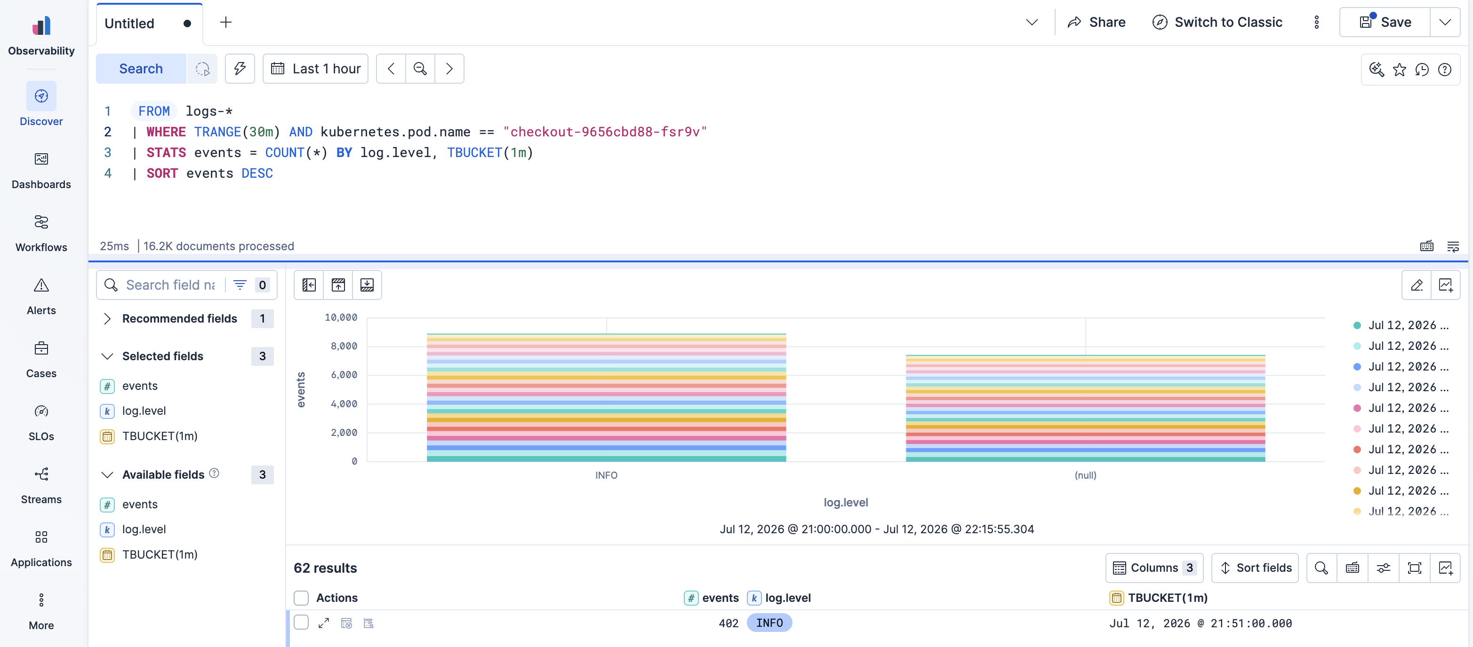The height and width of the screenshot is (647, 1473).
Task: Switch to Classic mode
Action: click(x=1217, y=22)
